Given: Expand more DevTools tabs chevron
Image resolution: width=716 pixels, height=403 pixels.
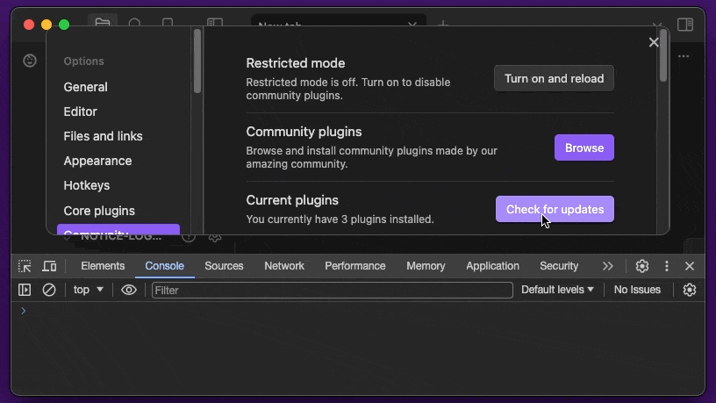Looking at the screenshot, I should click(x=607, y=266).
